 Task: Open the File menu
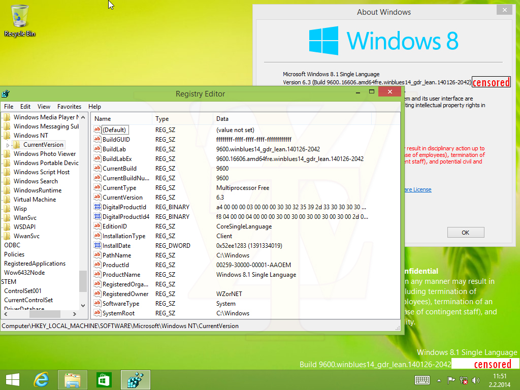pos(9,107)
